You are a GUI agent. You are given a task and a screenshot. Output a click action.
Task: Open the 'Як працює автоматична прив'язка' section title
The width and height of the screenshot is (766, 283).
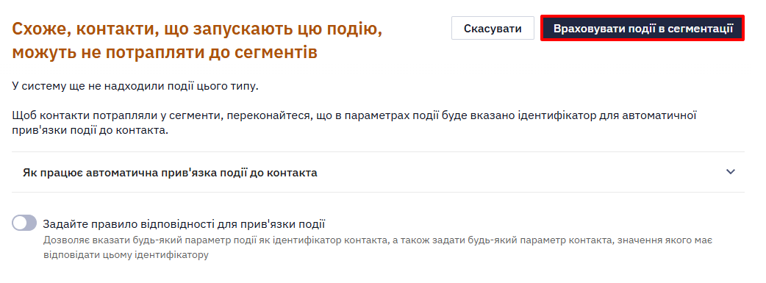coord(170,173)
